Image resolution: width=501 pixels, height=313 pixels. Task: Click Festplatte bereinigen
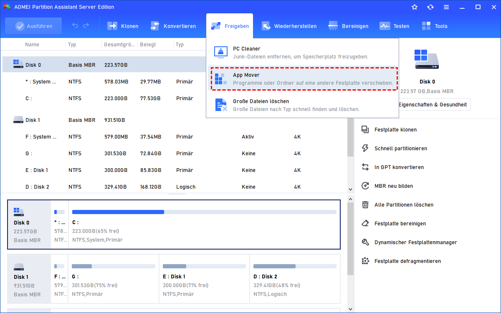[x=400, y=224]
